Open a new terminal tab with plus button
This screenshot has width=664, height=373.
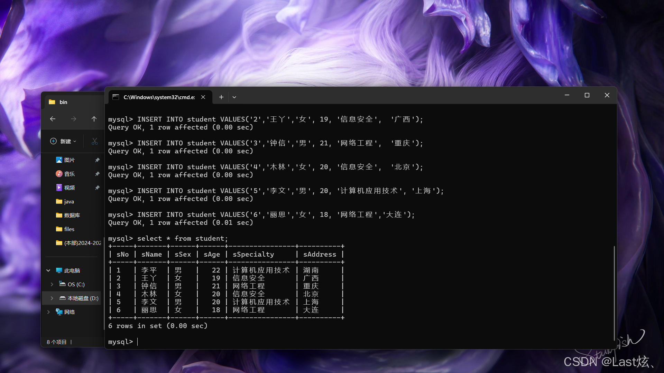221,97
